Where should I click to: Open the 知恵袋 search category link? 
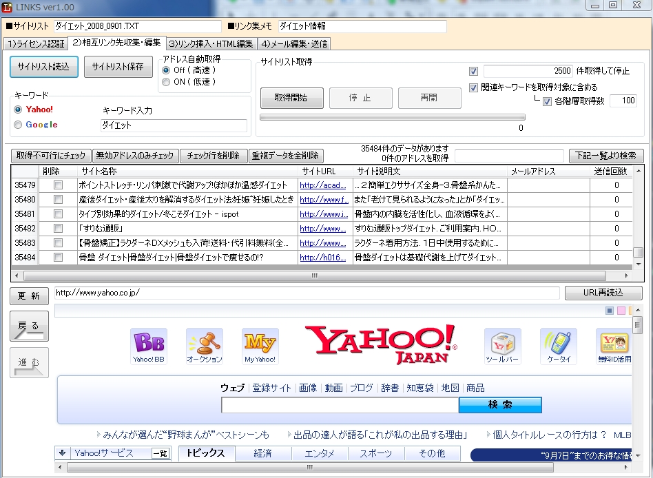[419, 388]
